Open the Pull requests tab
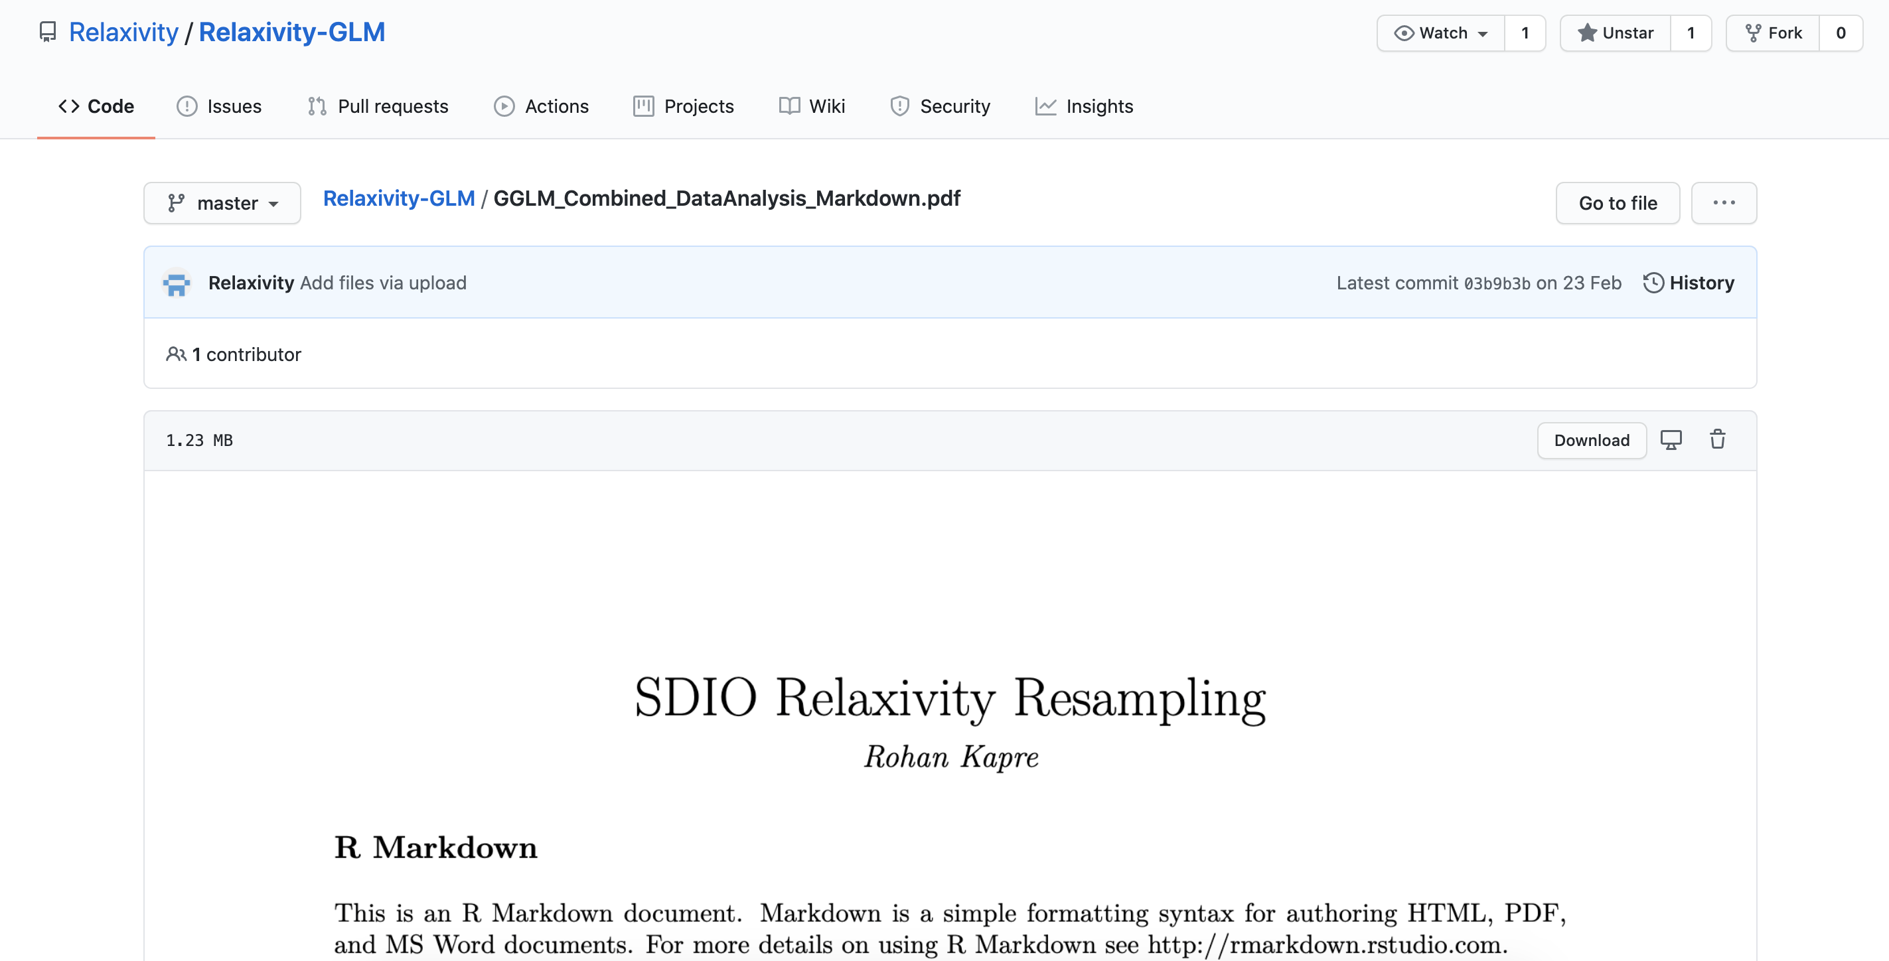Screen dimensions: 1889x961 (378, 106)
